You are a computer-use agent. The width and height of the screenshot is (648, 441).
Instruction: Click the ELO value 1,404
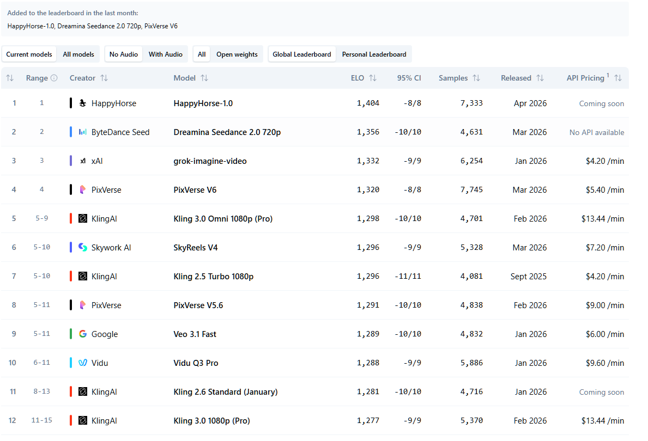[368, 103]
